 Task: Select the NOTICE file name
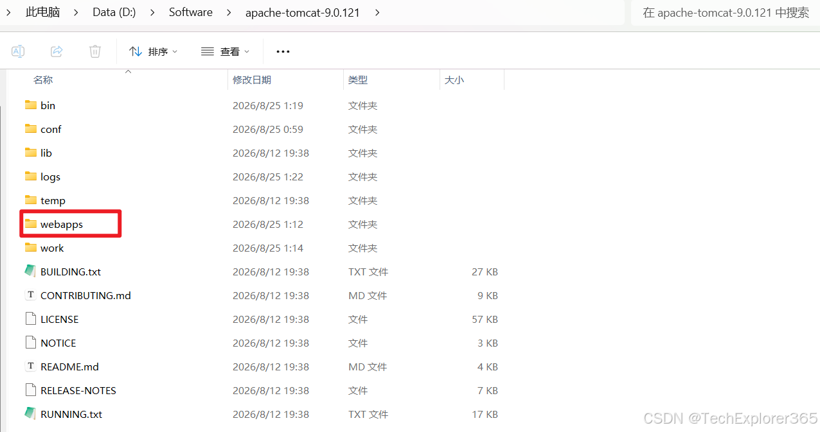click(58, 343)
